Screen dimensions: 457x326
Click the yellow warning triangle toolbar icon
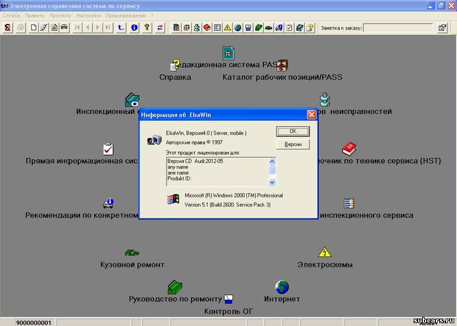227,27
